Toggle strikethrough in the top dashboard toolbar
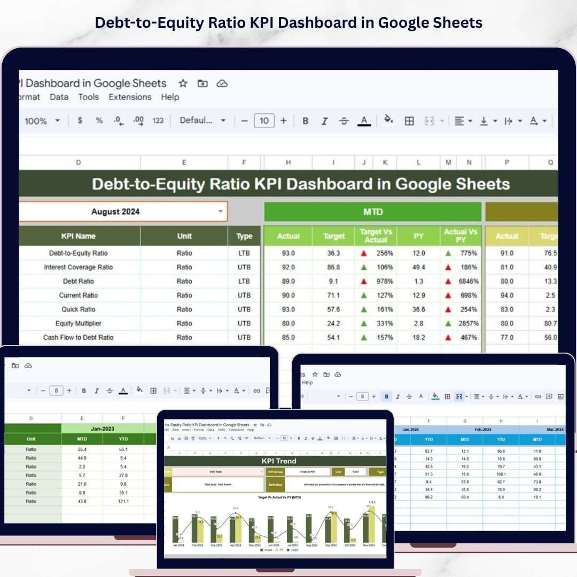Image resolution: width=577 pixels, height=577 pixels. 344,121
